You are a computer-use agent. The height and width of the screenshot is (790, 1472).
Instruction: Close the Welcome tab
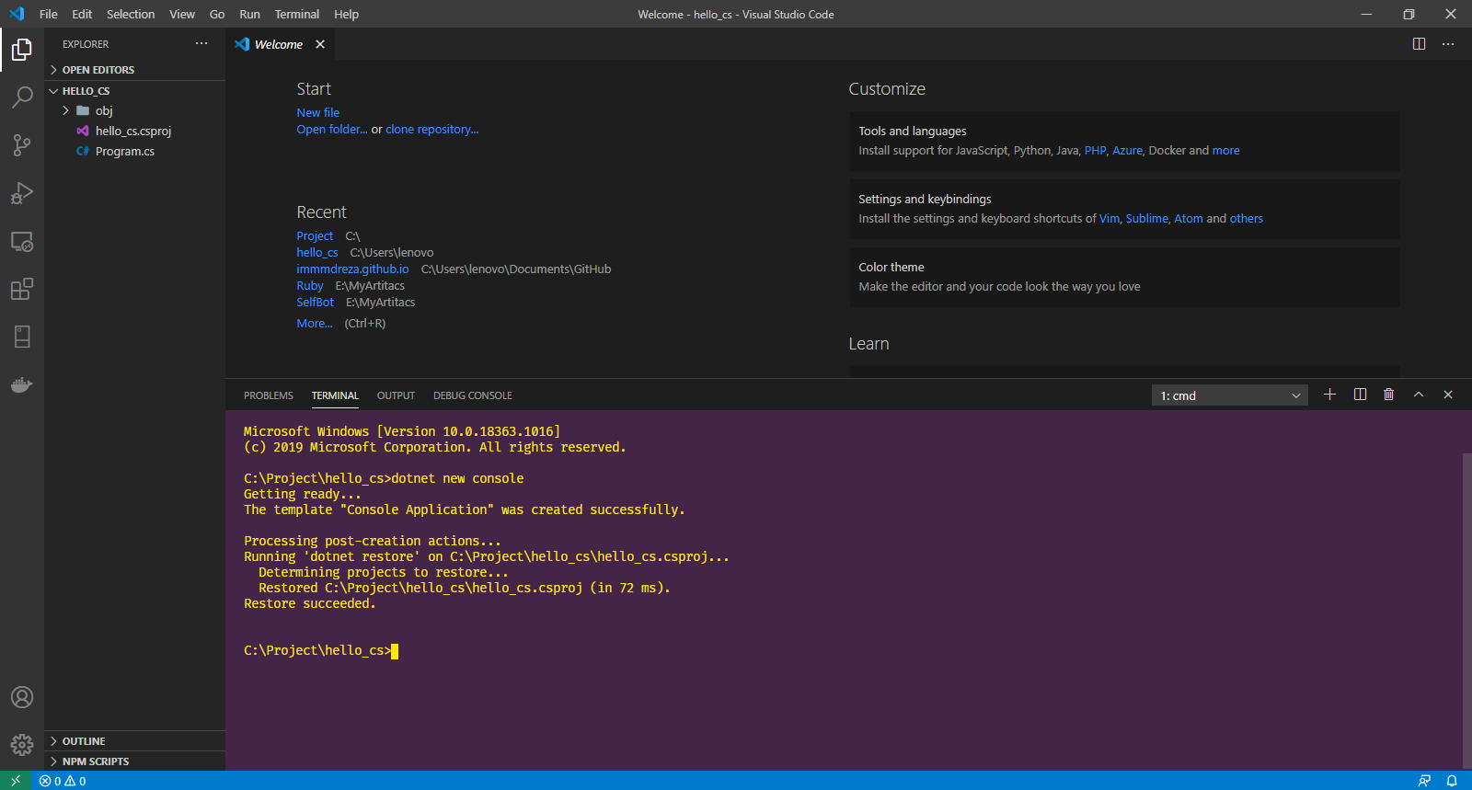[x=320, y=44]
